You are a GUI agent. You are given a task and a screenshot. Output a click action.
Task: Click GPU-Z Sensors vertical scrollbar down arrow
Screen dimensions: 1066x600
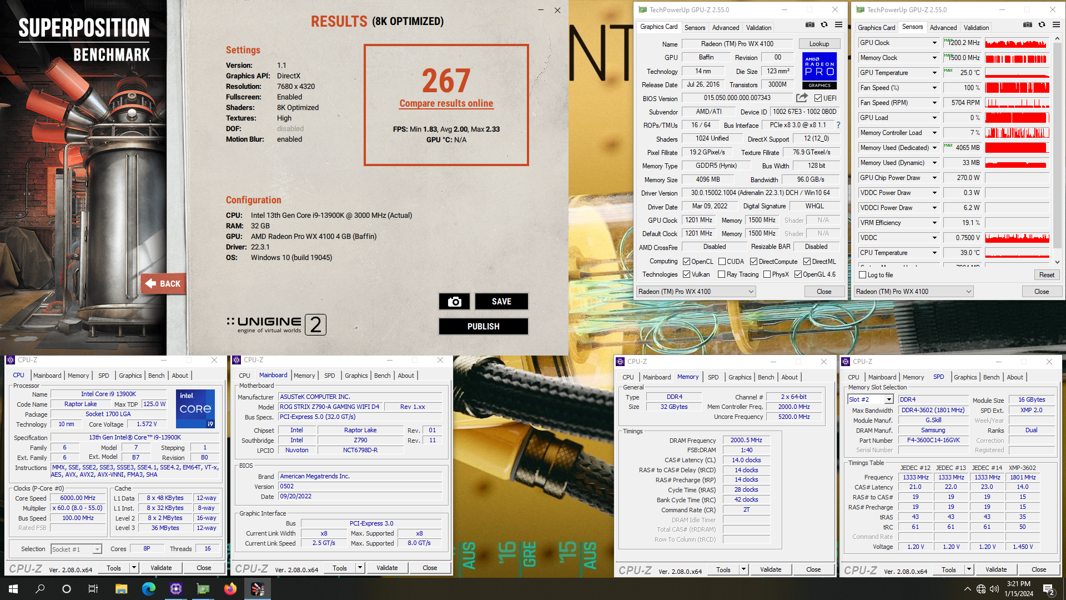tap(1057, 262)
